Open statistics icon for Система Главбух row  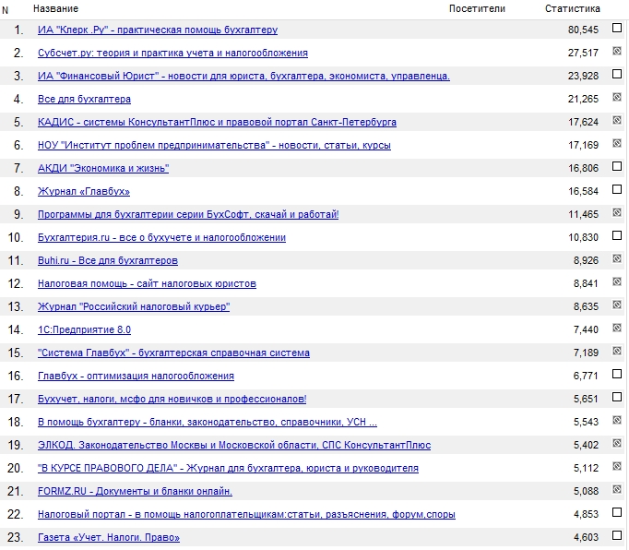click(x=617, y=351)
